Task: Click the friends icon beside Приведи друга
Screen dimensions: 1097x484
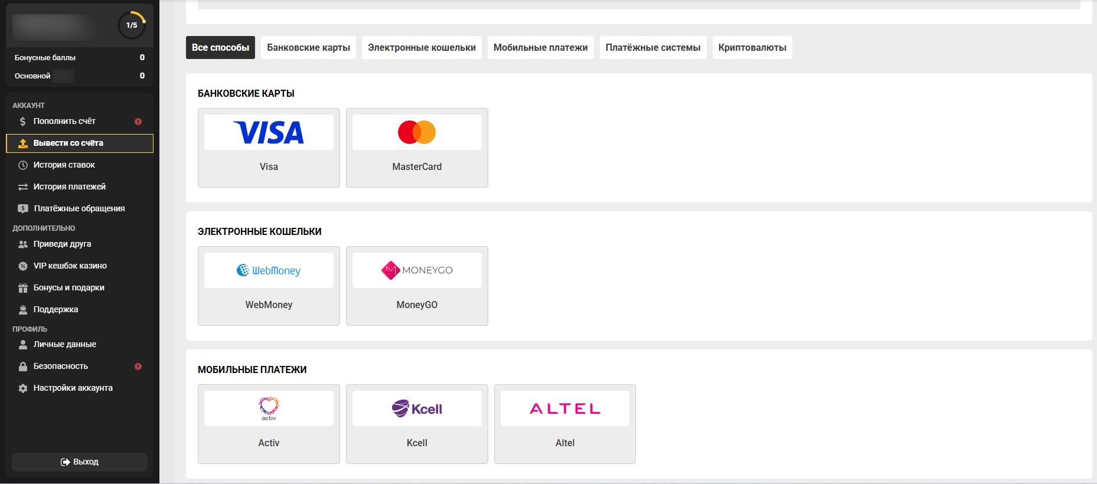Action: coord(23,244)
